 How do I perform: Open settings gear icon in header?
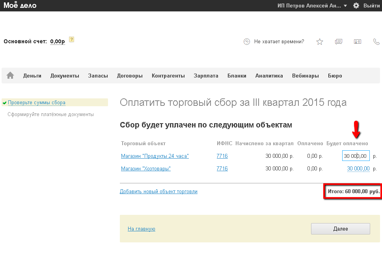[356, 6]
